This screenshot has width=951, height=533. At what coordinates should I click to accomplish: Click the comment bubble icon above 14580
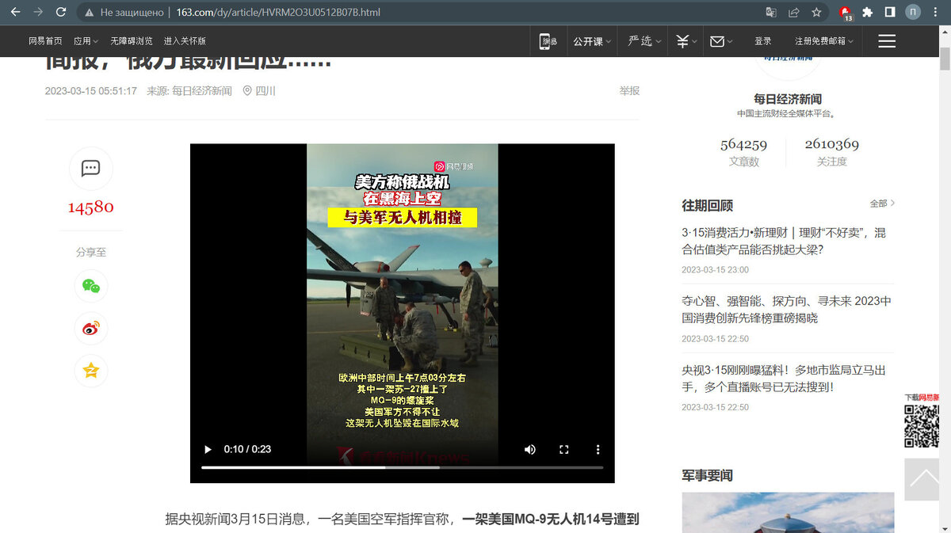[91, 168]
